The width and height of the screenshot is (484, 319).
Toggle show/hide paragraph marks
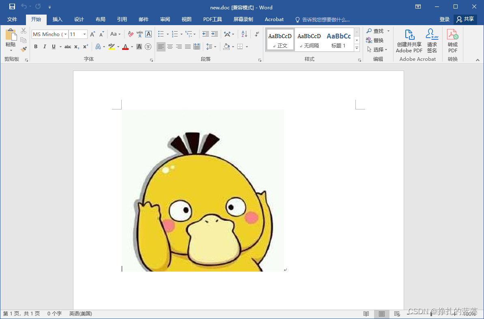coord(257,34)
